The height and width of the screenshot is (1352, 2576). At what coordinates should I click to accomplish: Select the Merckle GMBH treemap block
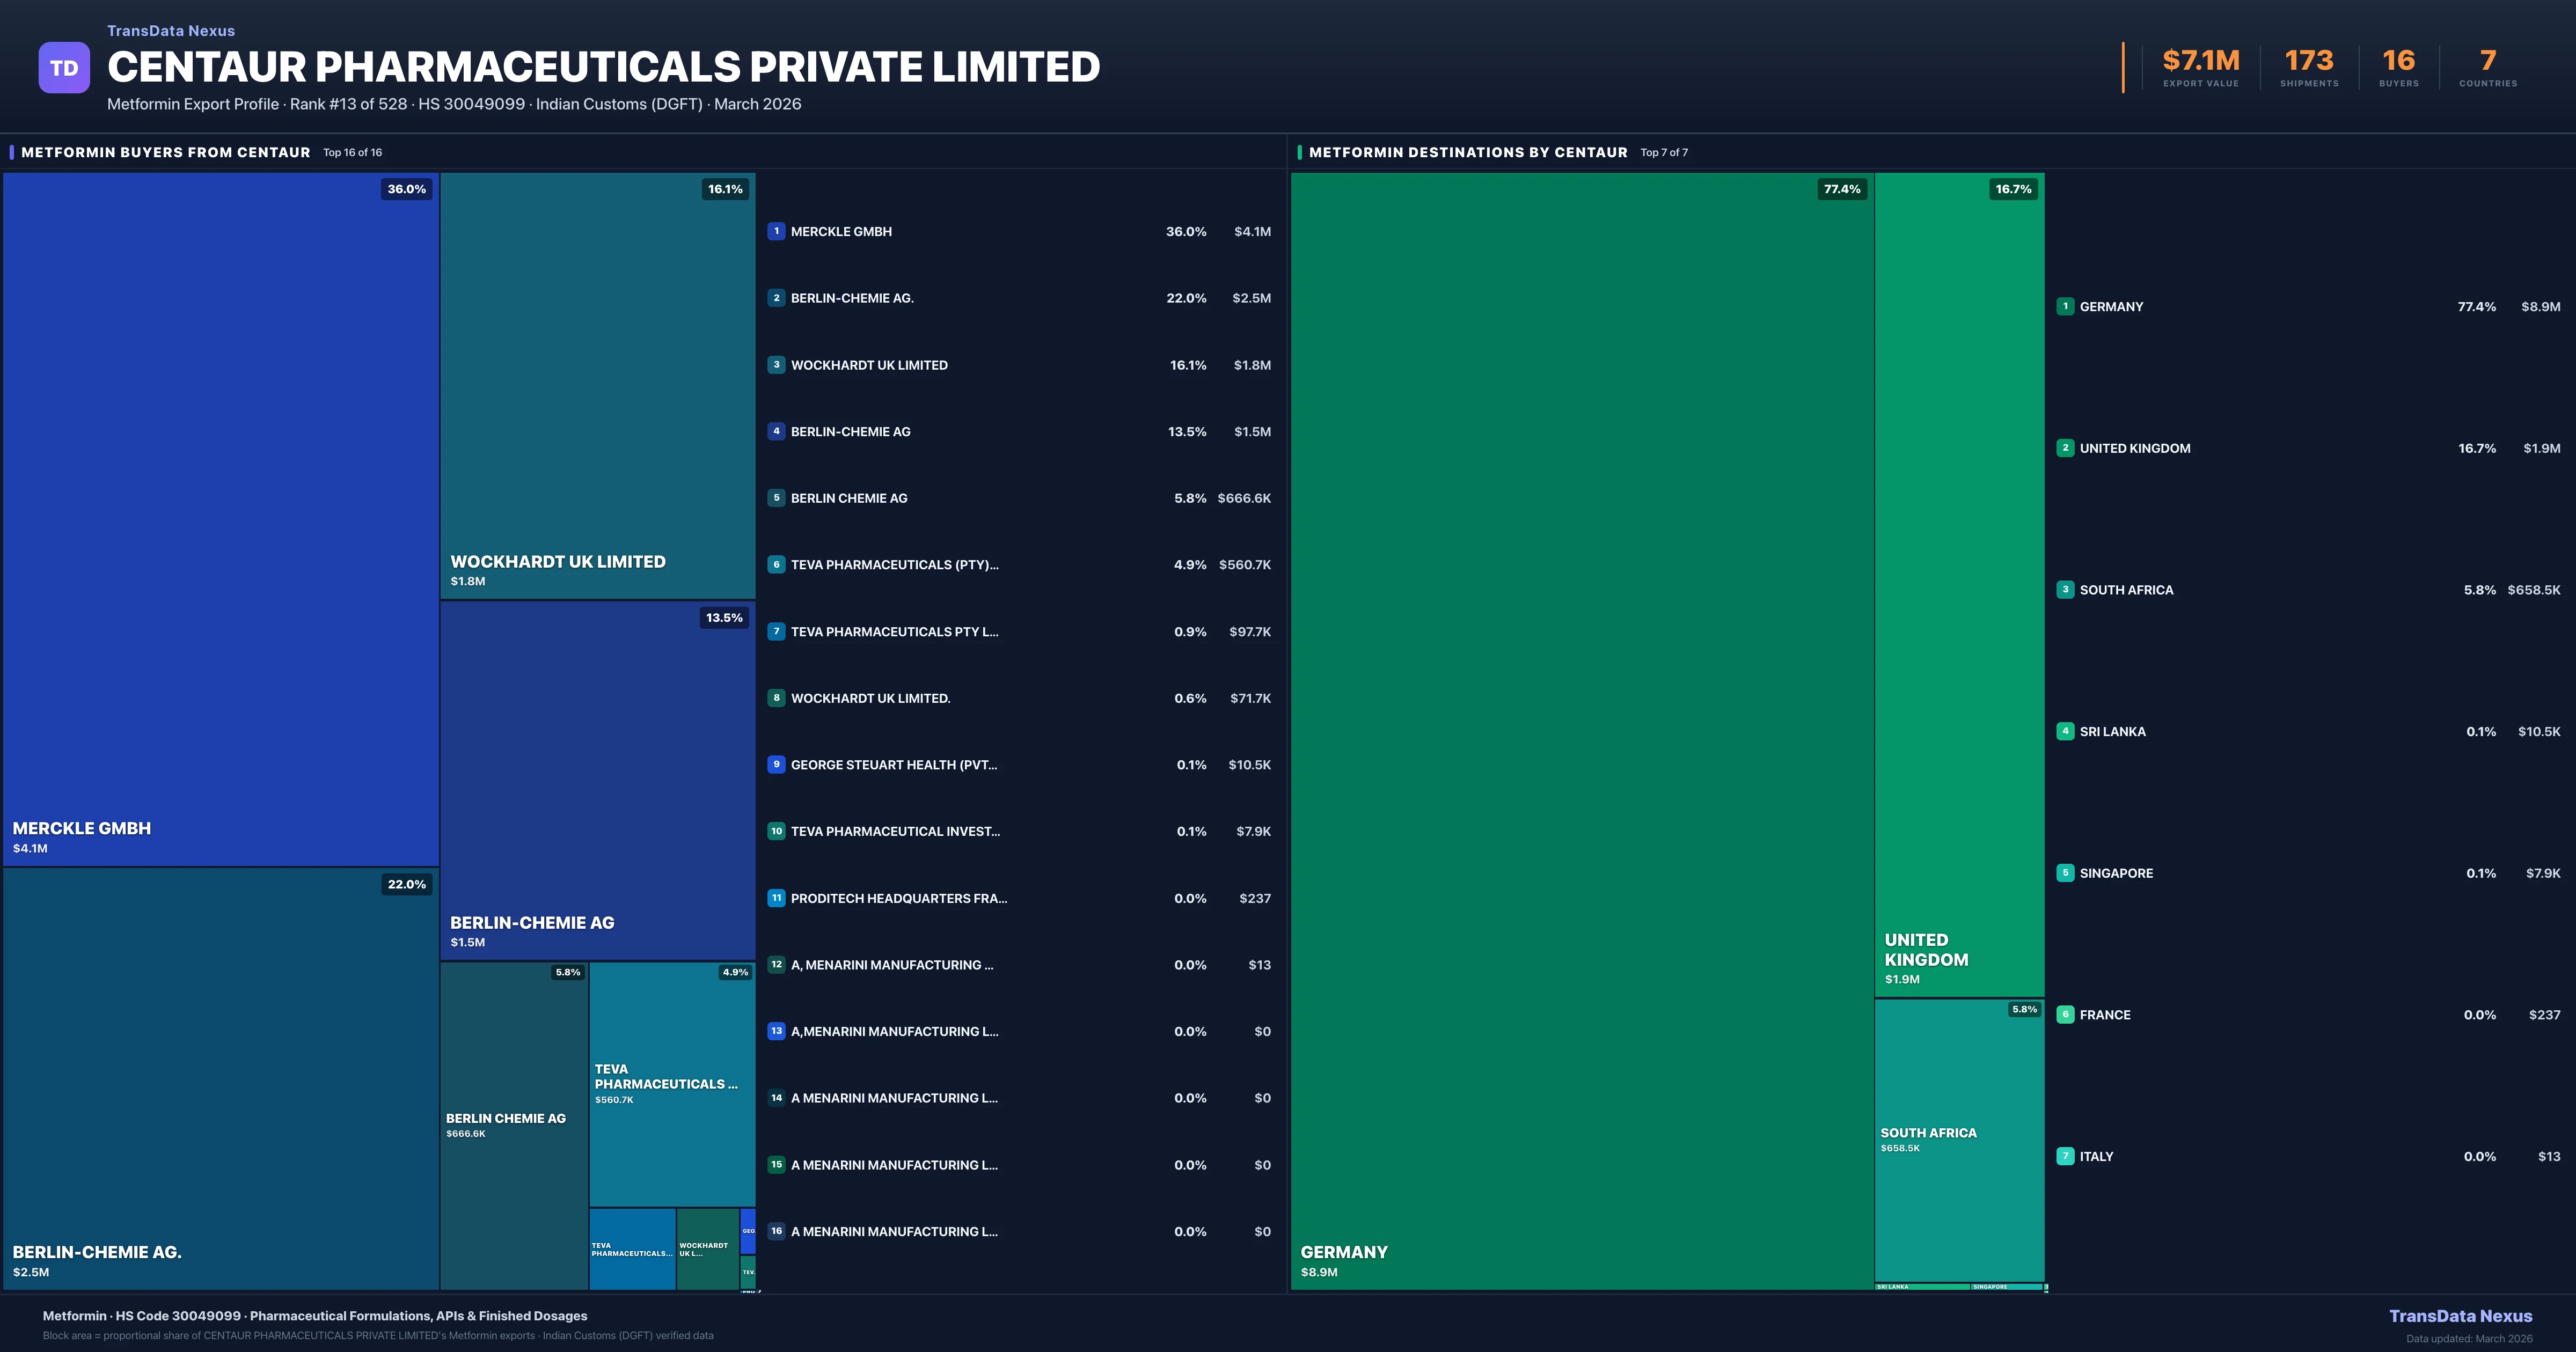point(220,520)
